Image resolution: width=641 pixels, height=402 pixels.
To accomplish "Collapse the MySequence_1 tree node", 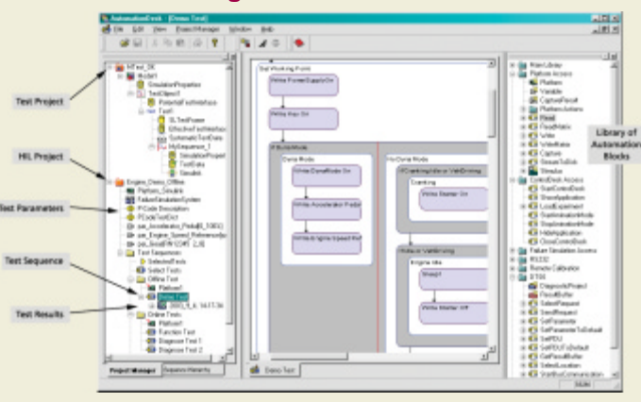I will [152, 146].
